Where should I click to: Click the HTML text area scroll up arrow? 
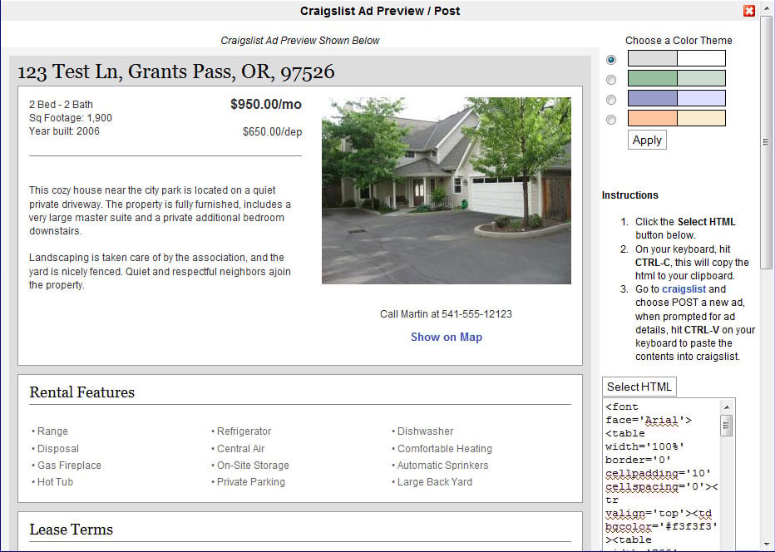[727, 407]
